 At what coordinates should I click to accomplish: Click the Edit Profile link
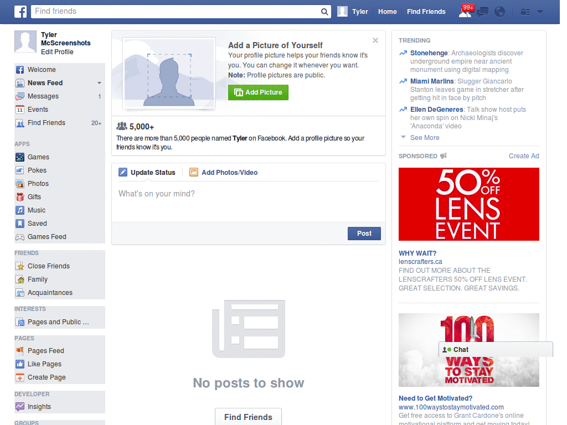click(57, 52)
